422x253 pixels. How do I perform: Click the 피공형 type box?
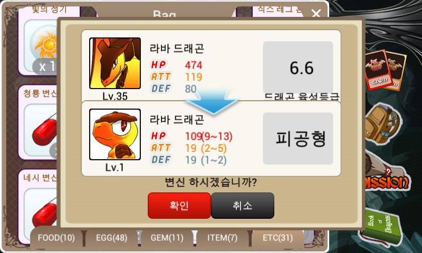coord(298,139)
